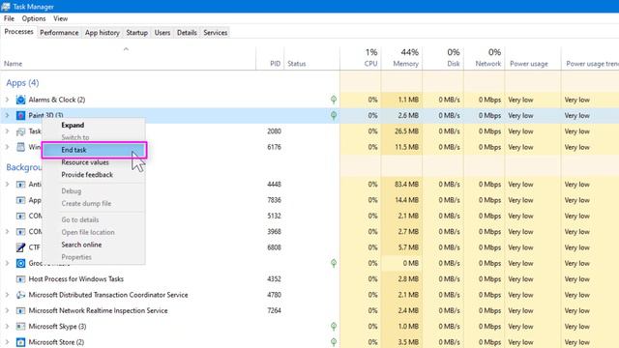Expand the Microsoft Store (2) group
The image size is (619, 348).
[7, 342]
